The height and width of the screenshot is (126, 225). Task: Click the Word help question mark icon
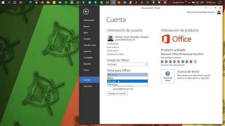206,8
